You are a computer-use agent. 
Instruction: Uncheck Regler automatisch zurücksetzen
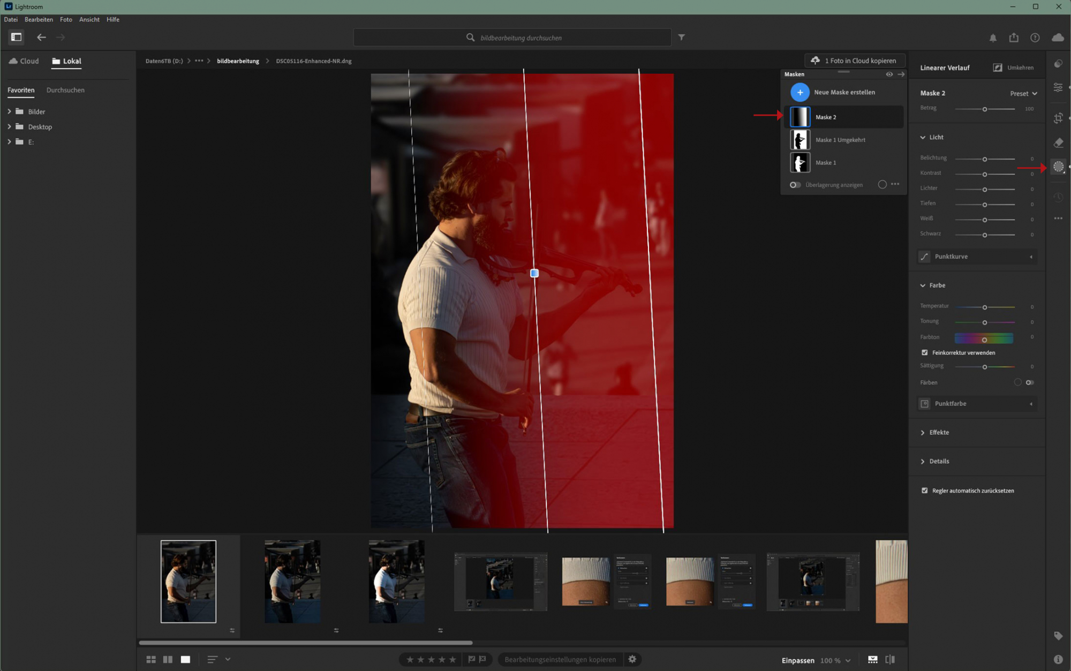click(x=924, y=491)
